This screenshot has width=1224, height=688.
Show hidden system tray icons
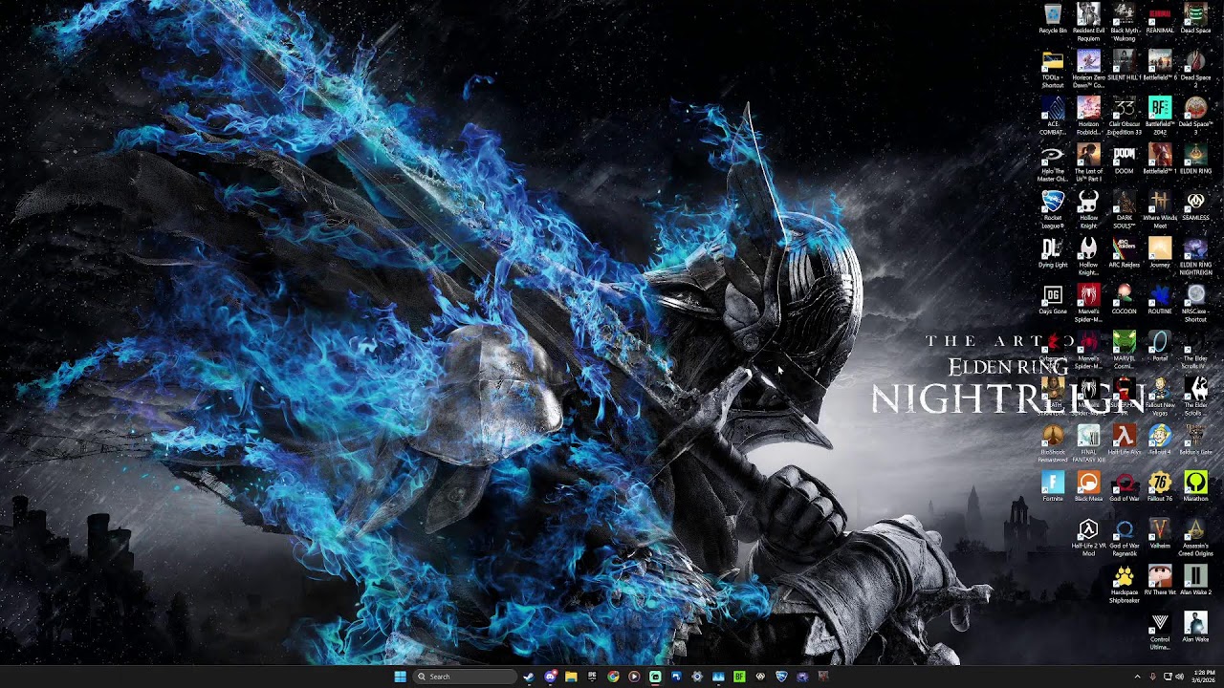tap(1137, 677)
